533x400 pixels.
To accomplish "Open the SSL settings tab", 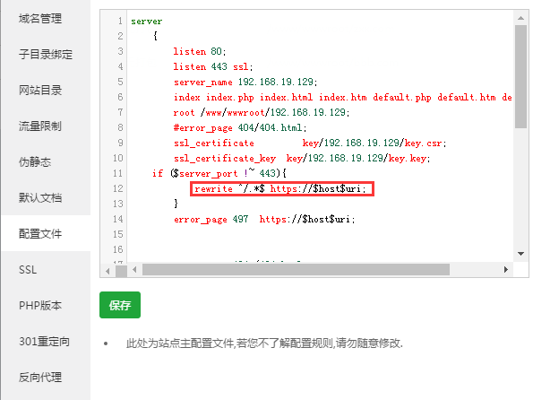I will [28, 270].
